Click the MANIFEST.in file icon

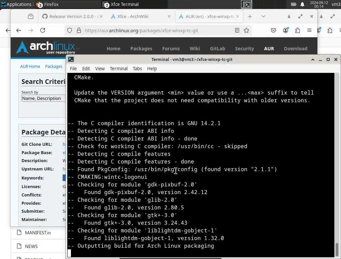click(19, 232)
